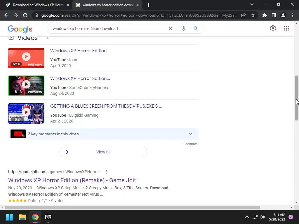Viewport: 299px width, 224px height.
Task: Select the address bar URL
Action: point(139,15)
